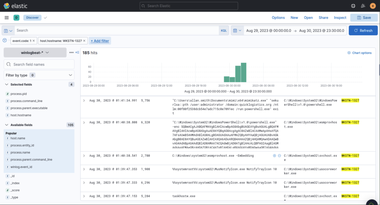Expand the 01:39:47.353 MusNotifyIcon row

pos(84,169)
